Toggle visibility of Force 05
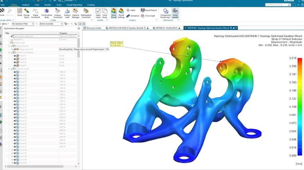This screenshot has width=304, height=170. click(15, 78)
